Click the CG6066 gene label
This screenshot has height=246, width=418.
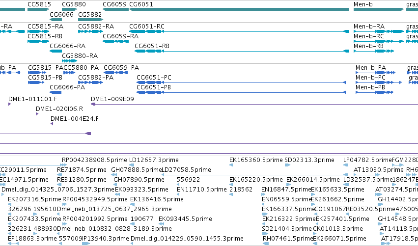[61, 14]
